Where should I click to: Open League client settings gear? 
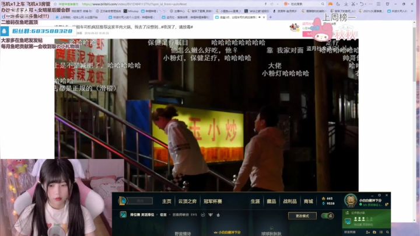(x=379, y=195)
